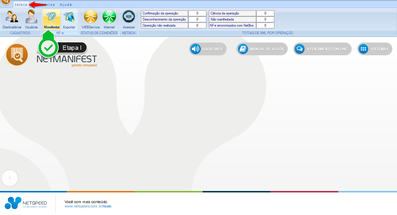Open the Sistemas button
Viewport: 397px width, 215px height.
tap(375, 49)
